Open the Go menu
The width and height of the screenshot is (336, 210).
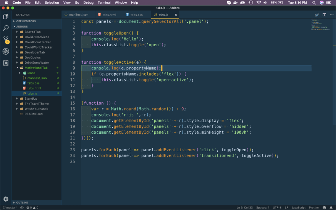[x=77, y=3]
